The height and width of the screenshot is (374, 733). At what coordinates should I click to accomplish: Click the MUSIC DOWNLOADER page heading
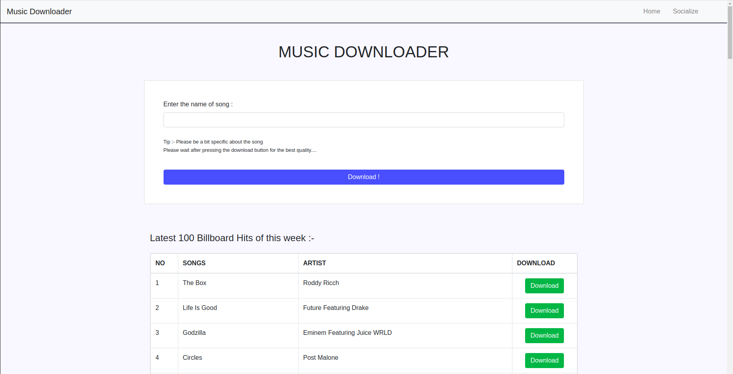(364, 52)
